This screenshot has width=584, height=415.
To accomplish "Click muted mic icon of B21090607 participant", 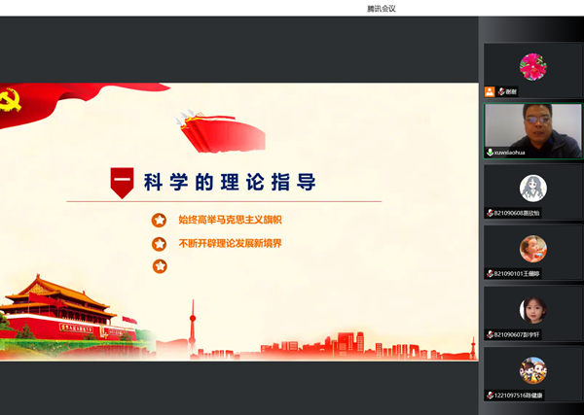I will [490, 334].
